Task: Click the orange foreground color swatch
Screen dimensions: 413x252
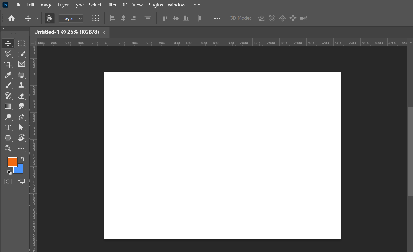Action: [12, 161]
